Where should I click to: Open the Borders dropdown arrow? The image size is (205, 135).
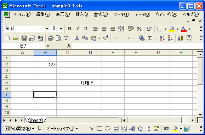tap(165, 29)
